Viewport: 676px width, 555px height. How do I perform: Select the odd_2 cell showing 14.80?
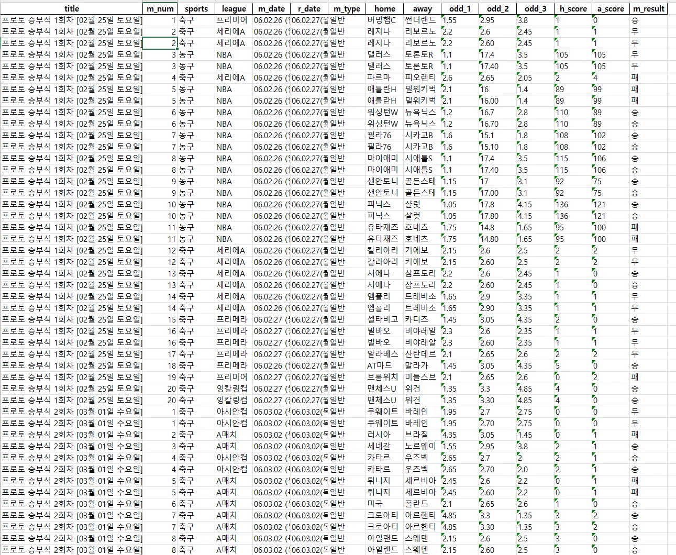[497, 239]
